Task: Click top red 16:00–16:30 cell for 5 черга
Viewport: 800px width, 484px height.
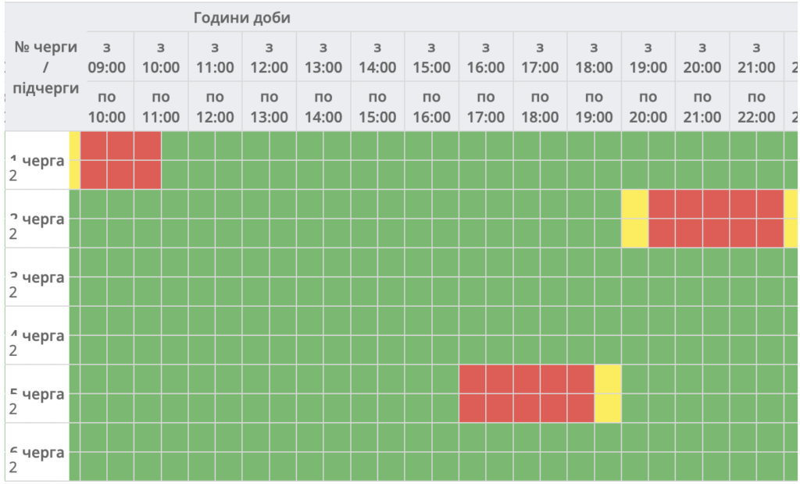Action: [x=473, y=379]
